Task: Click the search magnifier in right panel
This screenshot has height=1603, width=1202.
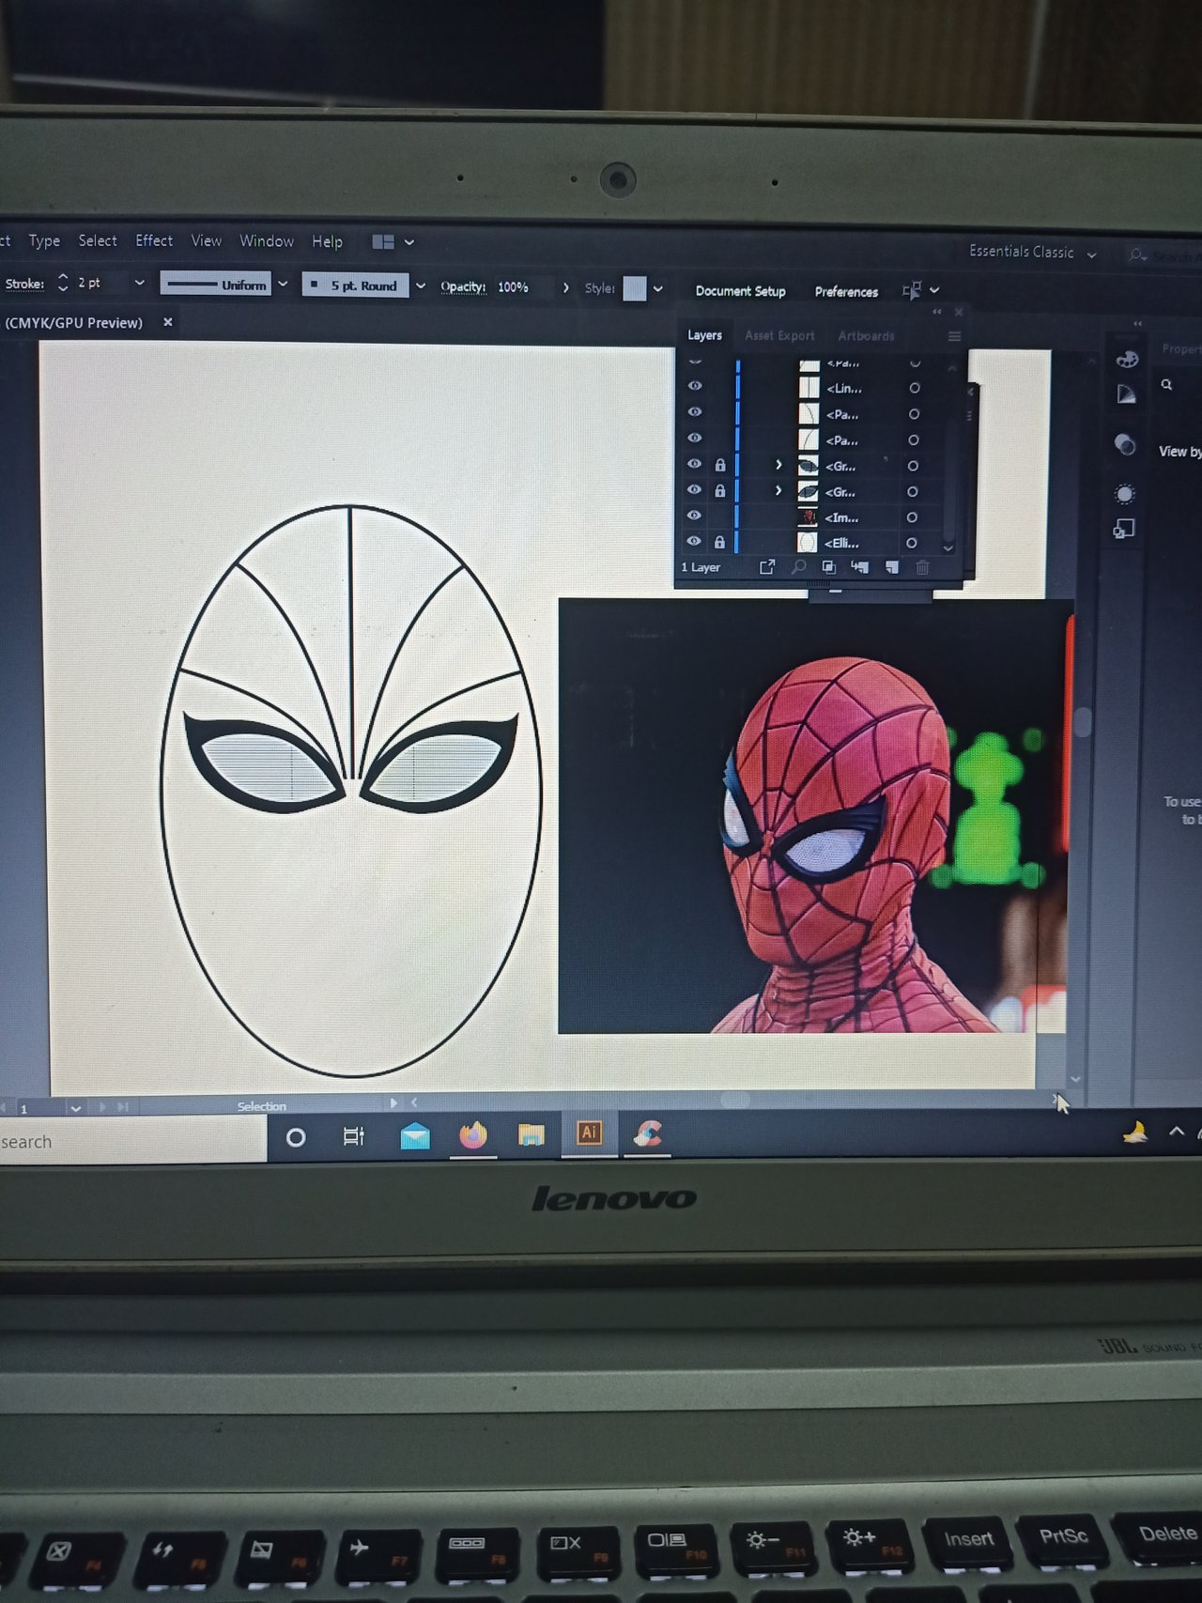Action: (x=1166, y=384)
